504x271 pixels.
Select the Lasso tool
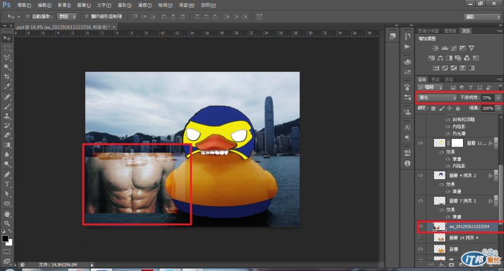[7, 57]
